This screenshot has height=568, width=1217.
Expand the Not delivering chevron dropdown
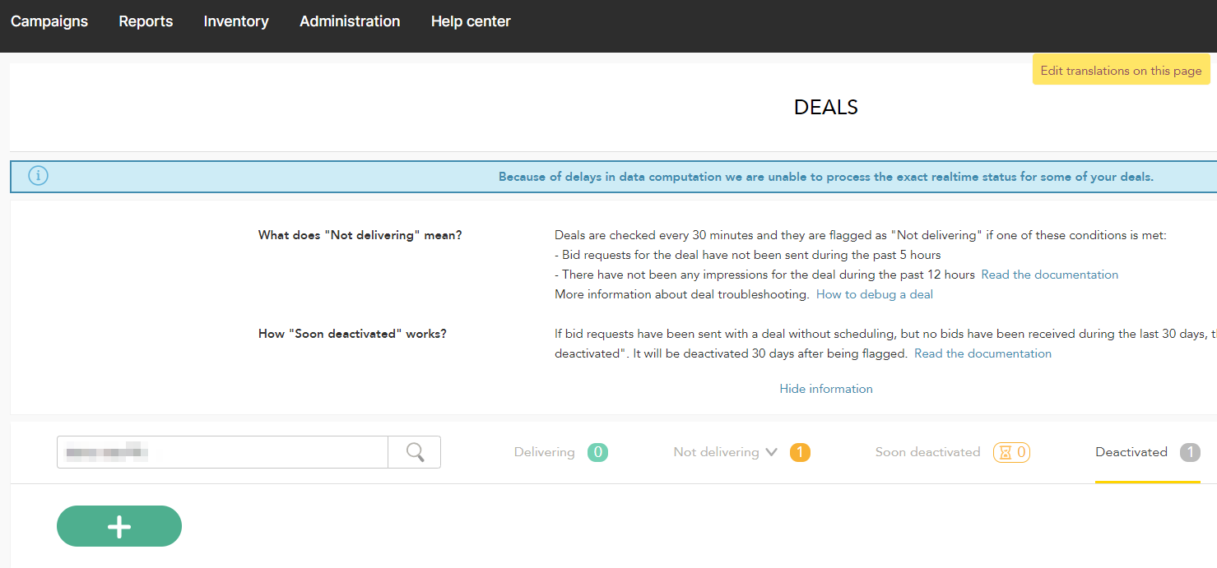coord(771,452)
